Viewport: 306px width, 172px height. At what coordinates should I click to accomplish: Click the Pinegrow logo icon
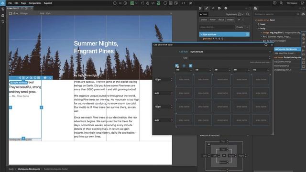(3, 3)
